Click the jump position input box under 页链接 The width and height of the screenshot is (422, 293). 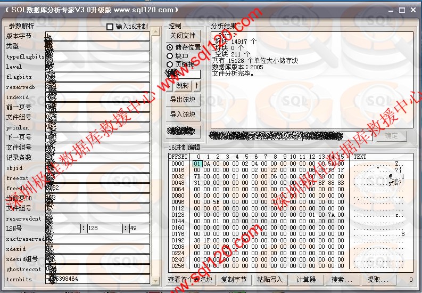coord(183,74)
